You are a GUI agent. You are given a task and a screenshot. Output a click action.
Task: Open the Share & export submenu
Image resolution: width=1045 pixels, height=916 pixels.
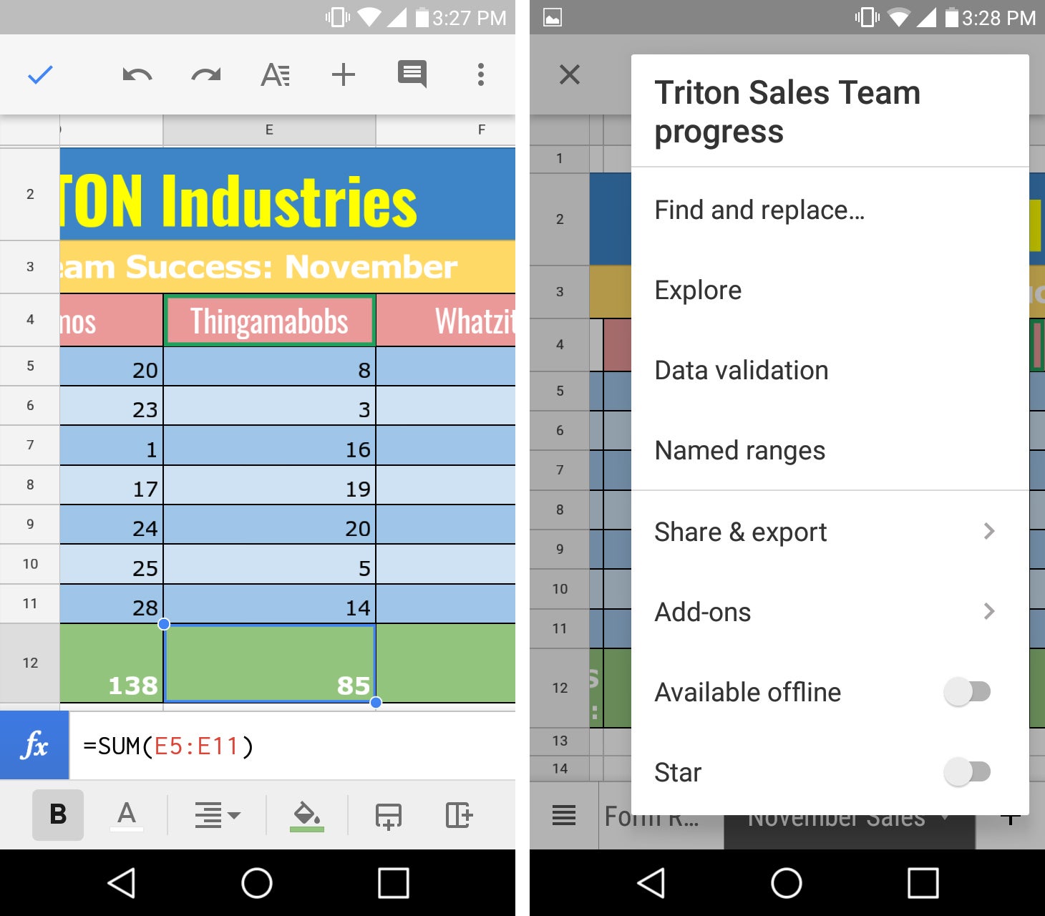(x=830, y=532)
